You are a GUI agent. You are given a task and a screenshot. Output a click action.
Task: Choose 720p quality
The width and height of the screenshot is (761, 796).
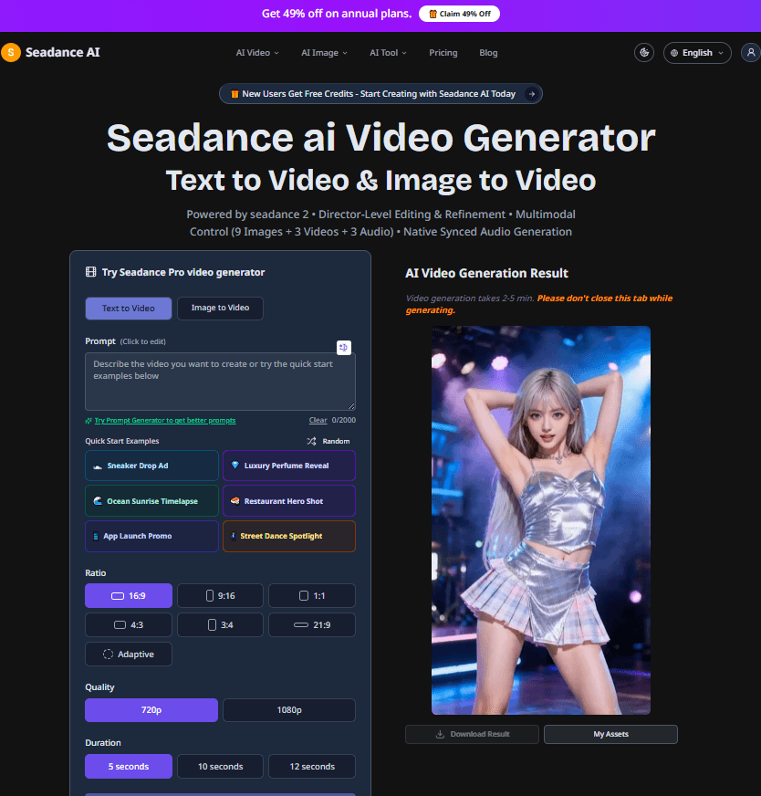coord(151,709)
